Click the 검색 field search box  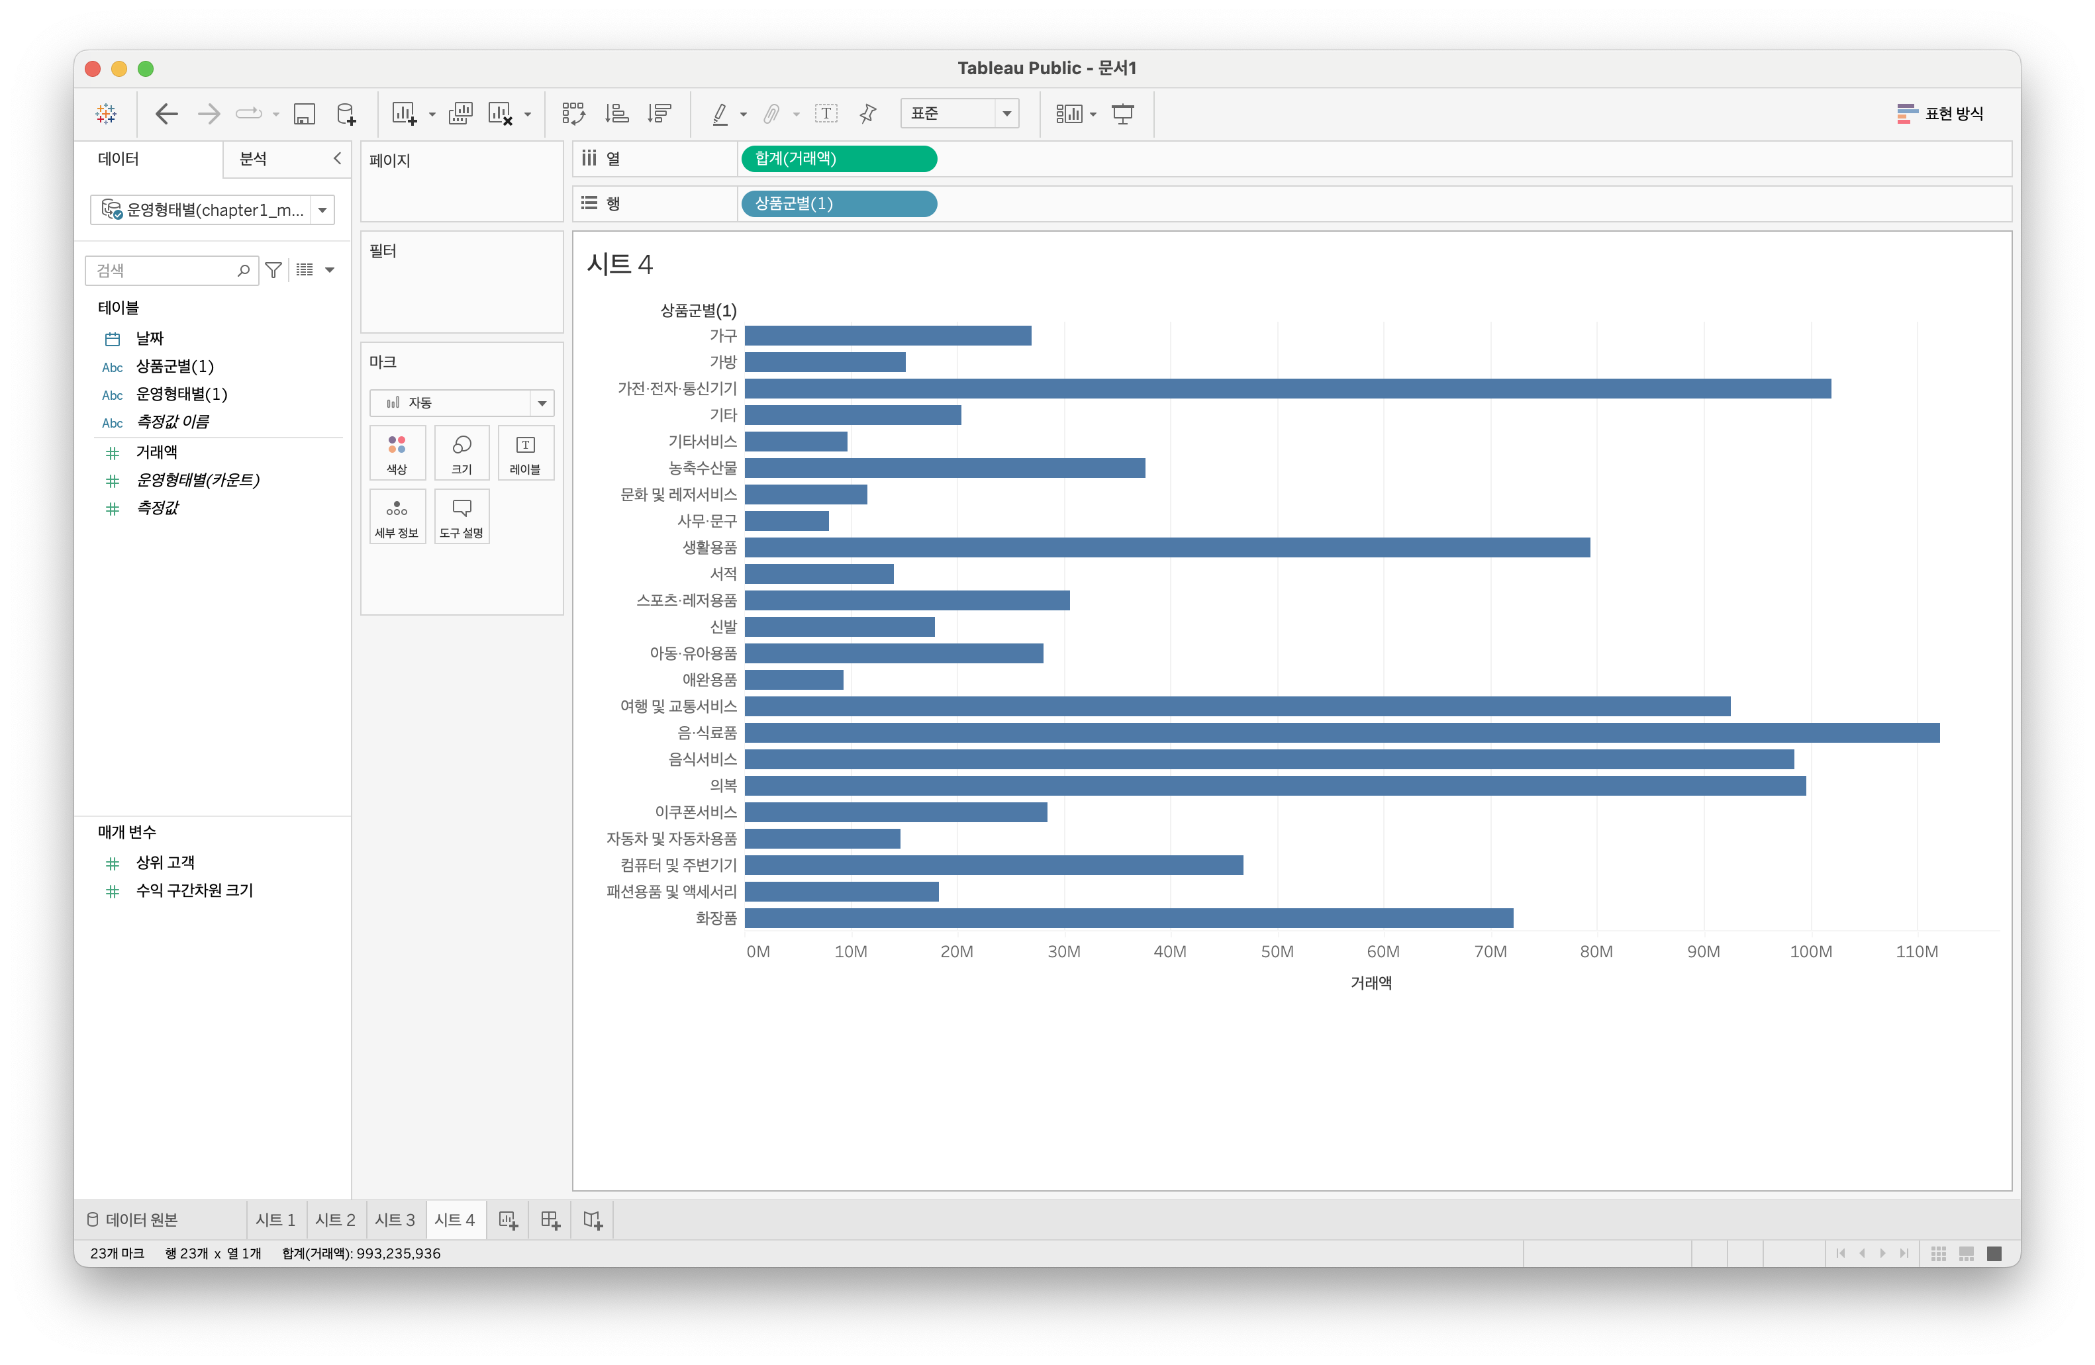pos(163,270)
